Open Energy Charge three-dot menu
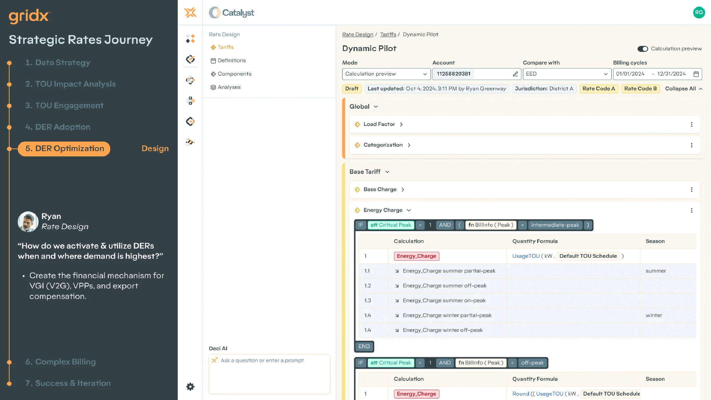711x400 pixels. click(692, 210)
